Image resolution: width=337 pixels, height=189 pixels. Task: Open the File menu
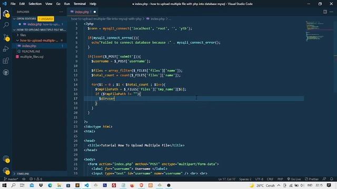click(13, 4)
